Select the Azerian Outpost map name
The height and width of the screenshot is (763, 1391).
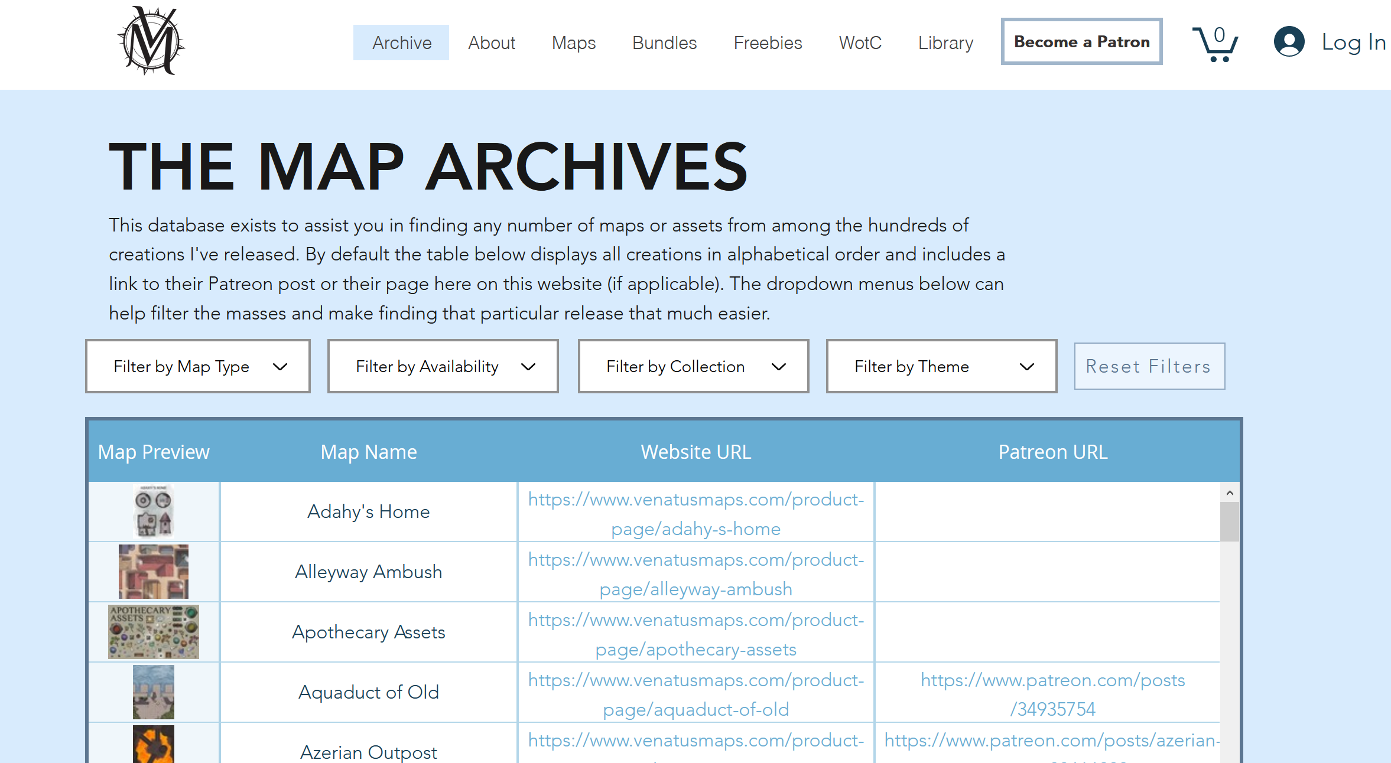(369, 752)
